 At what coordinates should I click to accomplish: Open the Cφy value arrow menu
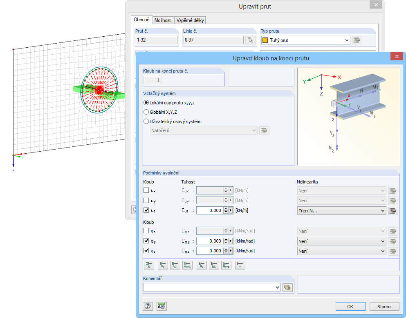click(231, 241)
